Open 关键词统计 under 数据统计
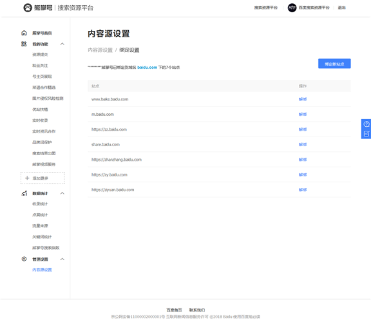371x327 pixels. point(42,237)
